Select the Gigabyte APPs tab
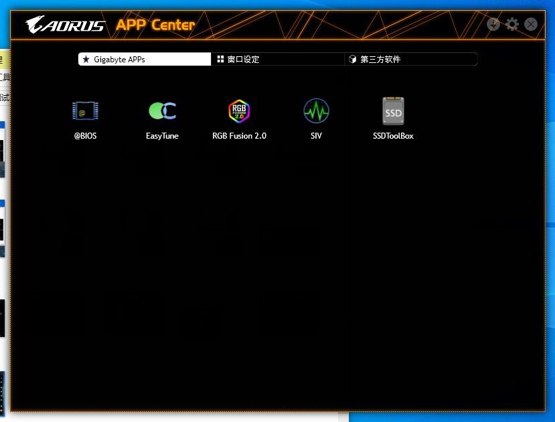Viewport: 555px width, 422px height. coord(144,59)
